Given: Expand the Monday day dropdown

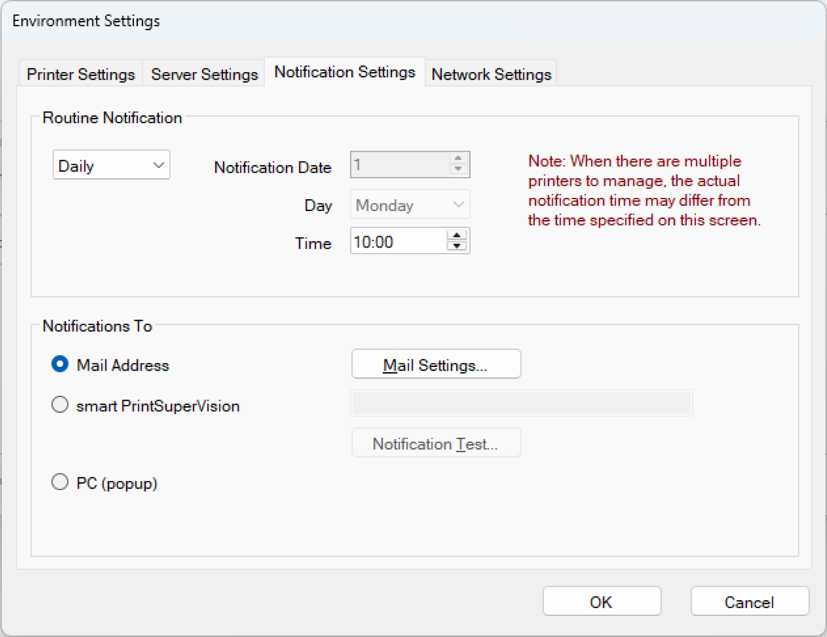Looking at the screenshot, I should point(409,205).
